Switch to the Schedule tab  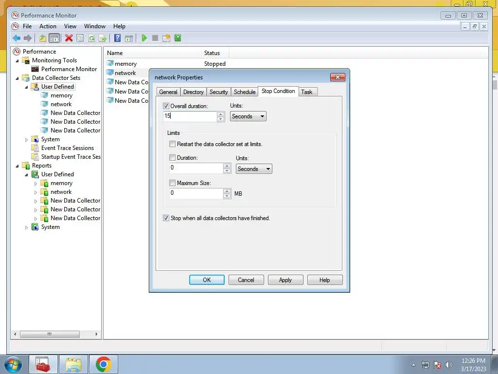coord(245,92)
